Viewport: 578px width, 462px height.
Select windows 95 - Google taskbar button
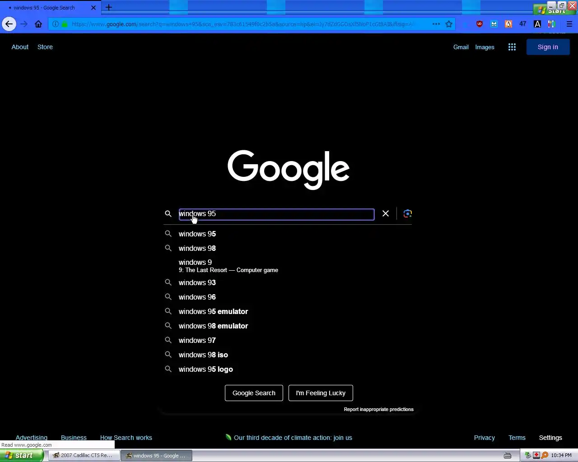(157, 455)
